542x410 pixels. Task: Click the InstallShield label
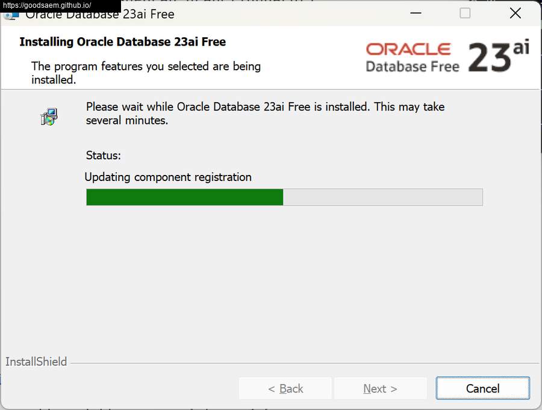(x=36, y=362)
